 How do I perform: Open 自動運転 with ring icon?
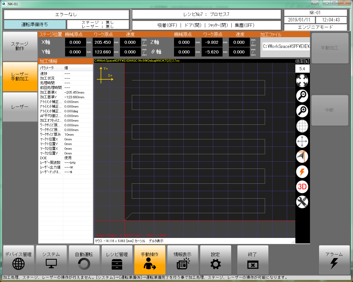click(84, 260)
